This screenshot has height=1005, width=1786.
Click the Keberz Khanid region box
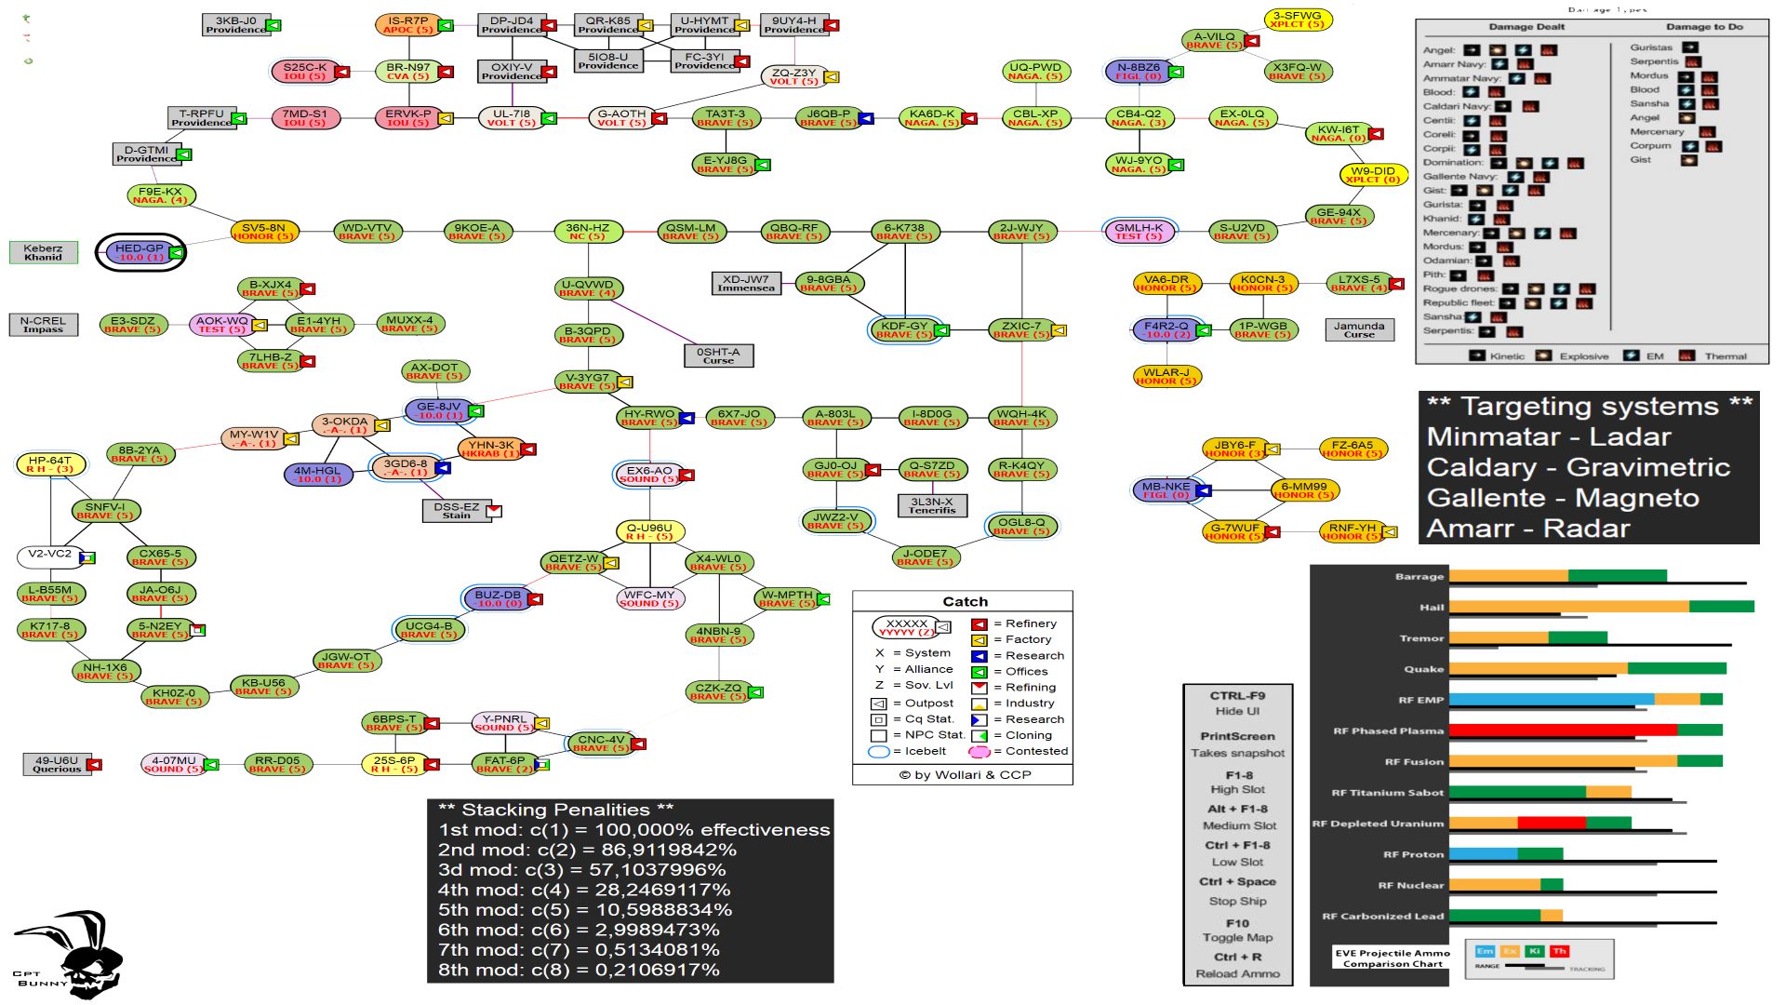point(43,253)
